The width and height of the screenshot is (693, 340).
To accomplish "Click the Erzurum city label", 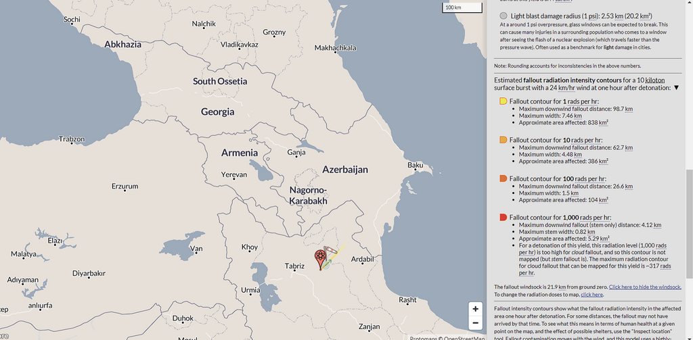I will (x=125, y=187).
